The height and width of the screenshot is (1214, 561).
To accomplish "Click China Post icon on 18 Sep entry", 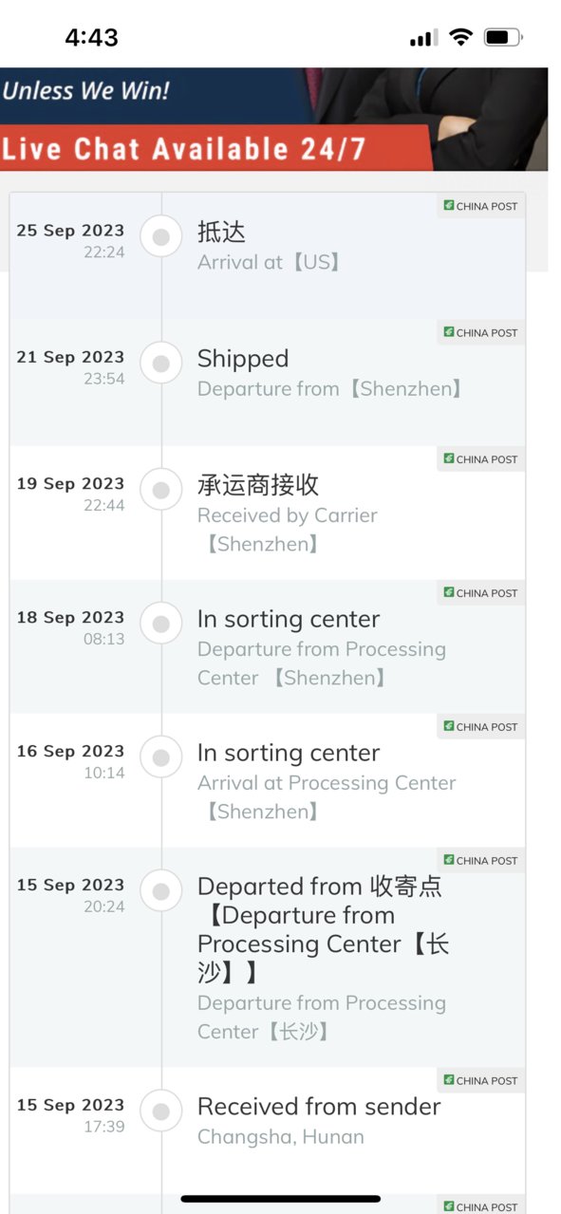I will [449, 592].
